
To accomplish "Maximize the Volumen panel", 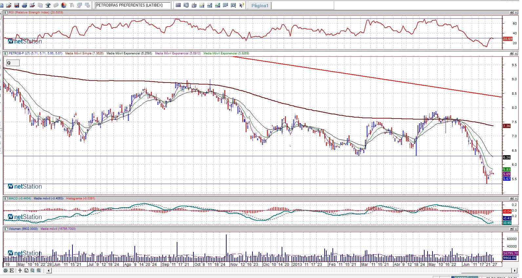I will click(x=512, y=229).
